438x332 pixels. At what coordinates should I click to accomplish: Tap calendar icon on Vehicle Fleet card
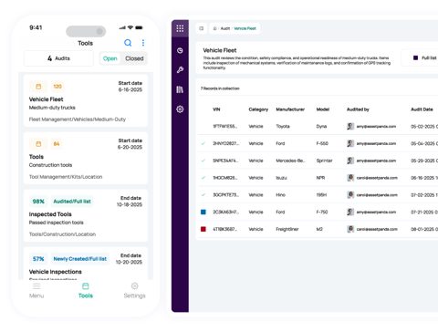click(x=38, y=87)
